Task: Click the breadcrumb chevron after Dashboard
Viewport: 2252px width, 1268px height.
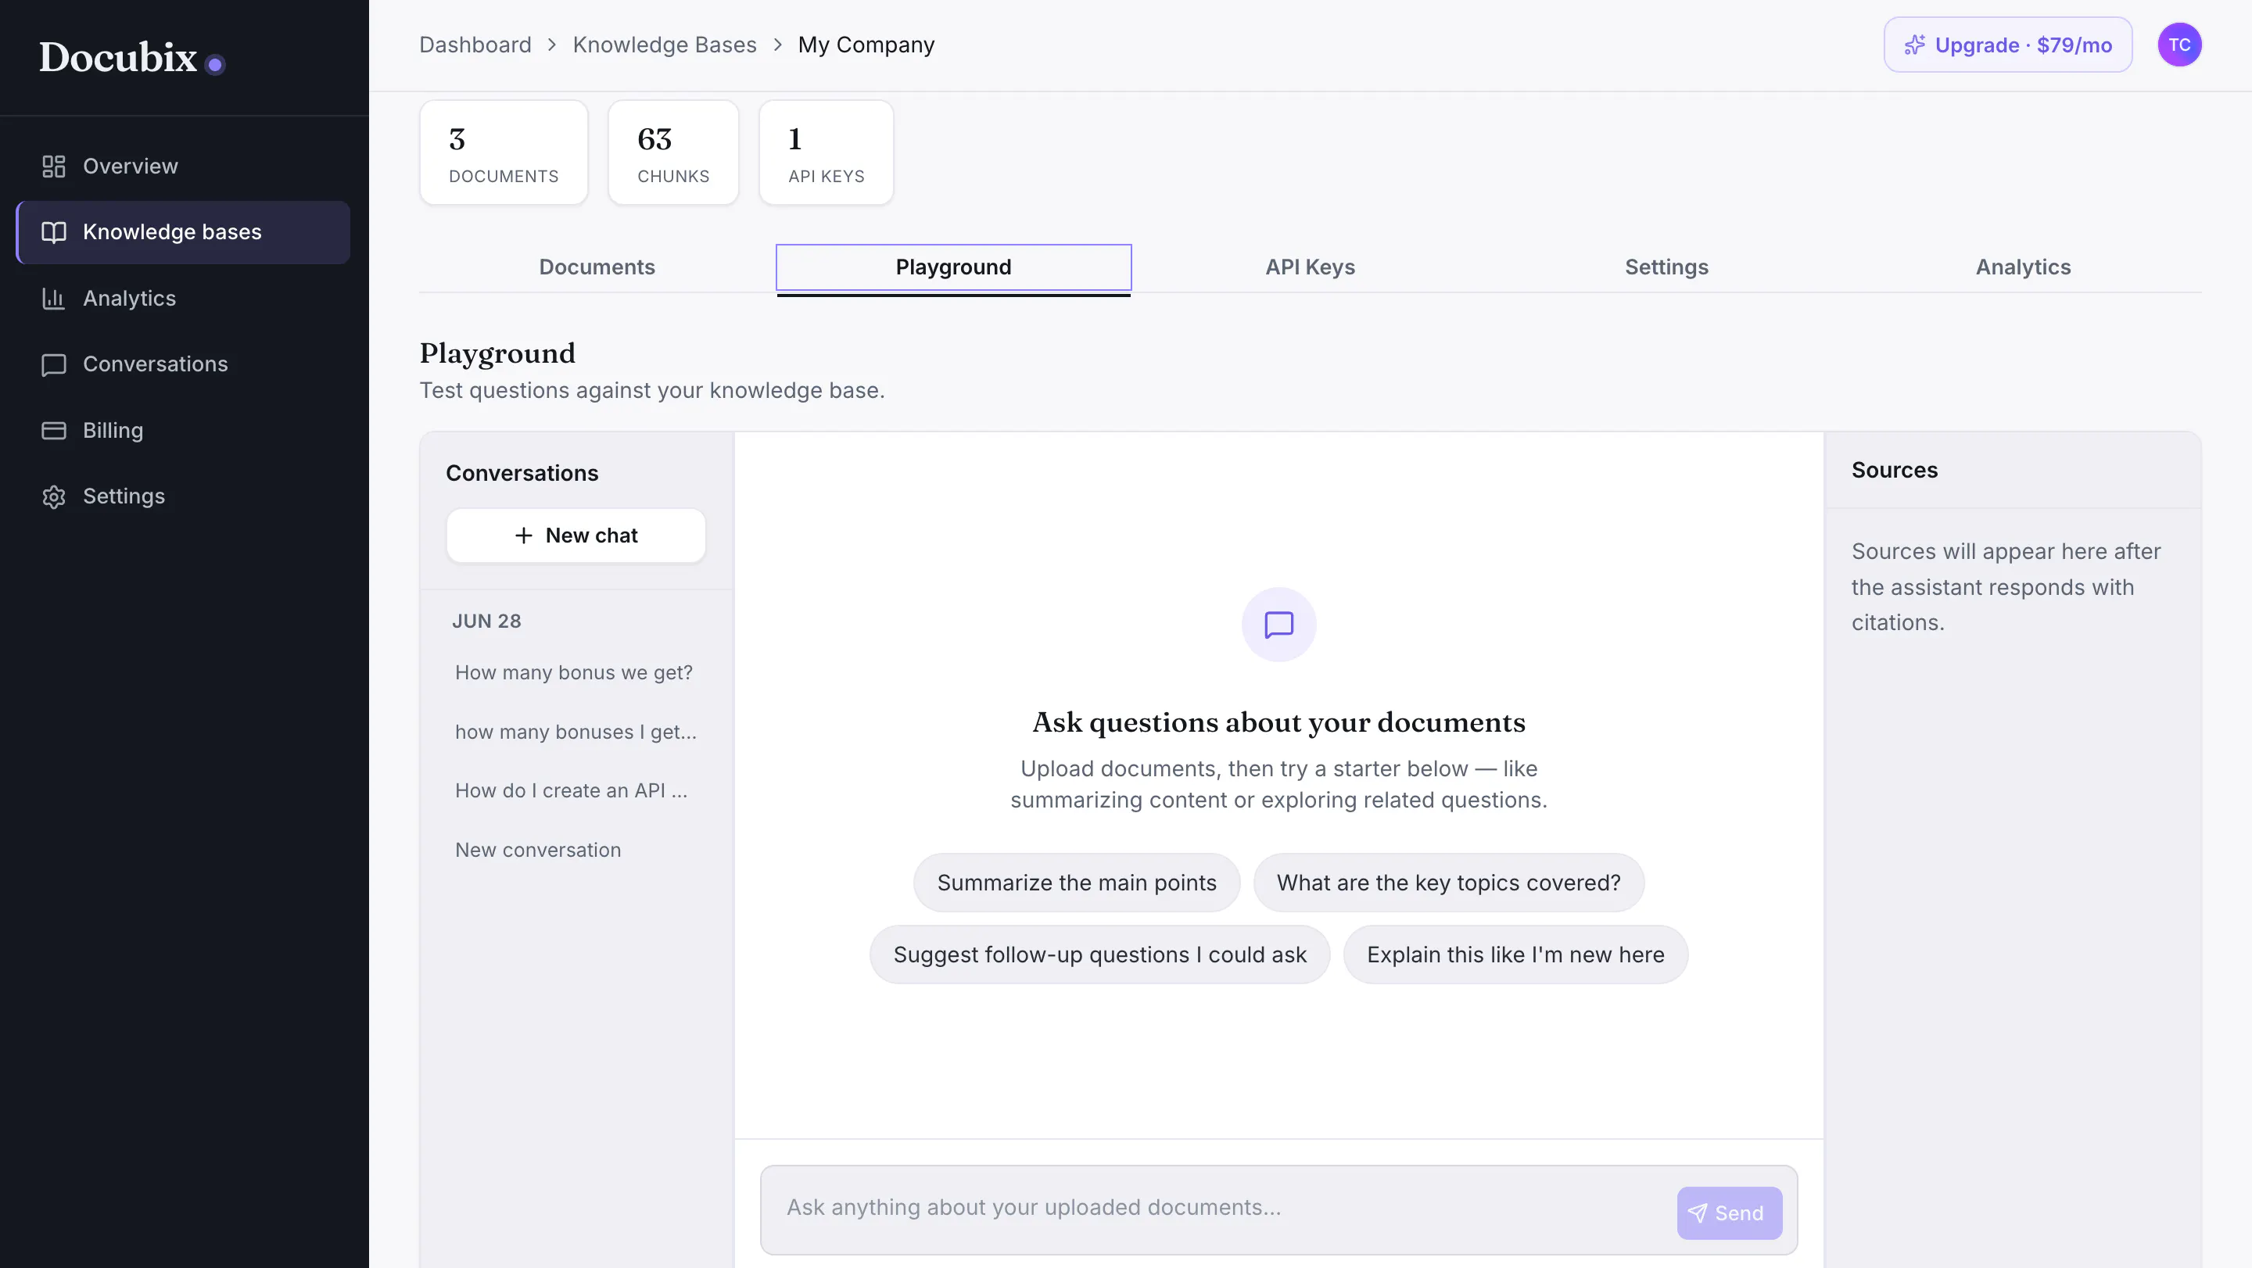Action: [x=551, y=45]
